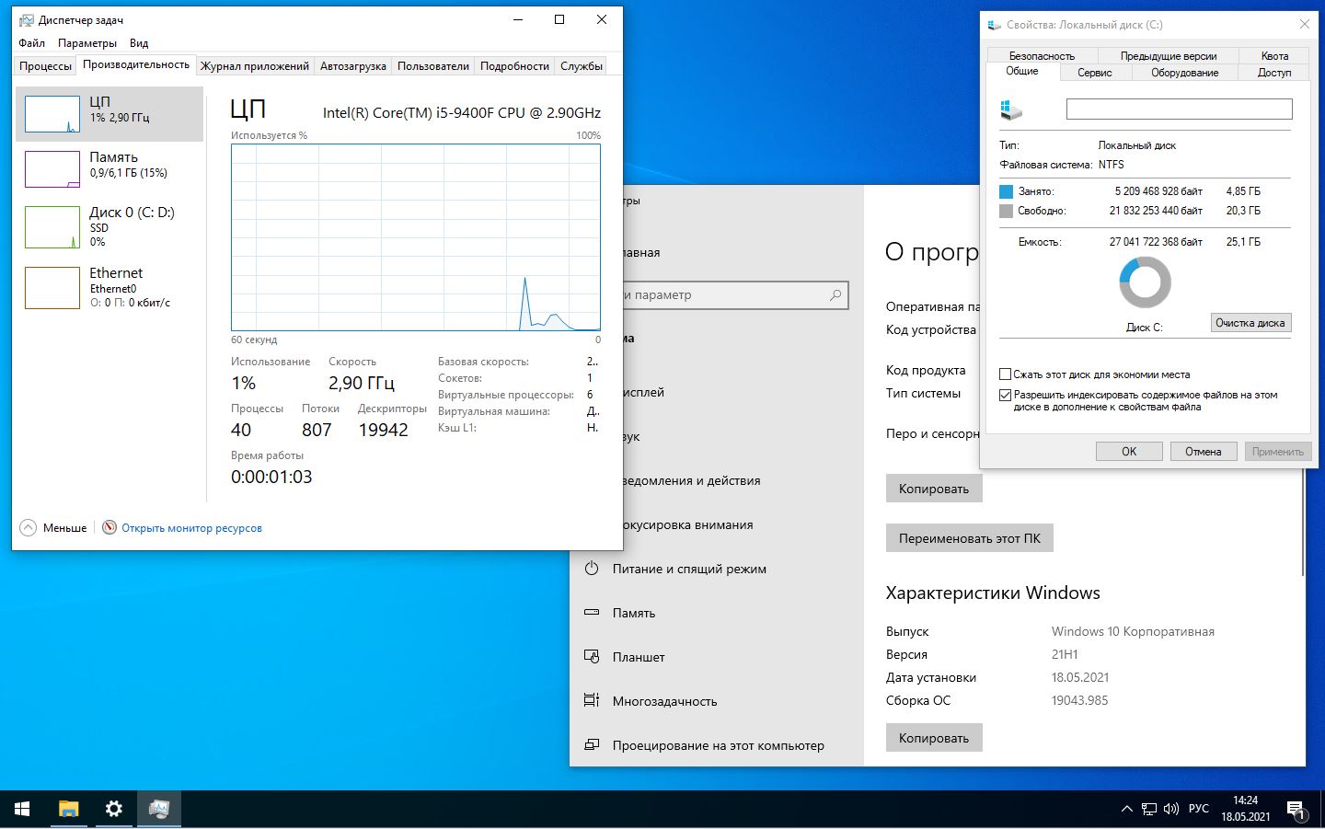Open the Безопасность tab in disk properties

point(1042,56)
